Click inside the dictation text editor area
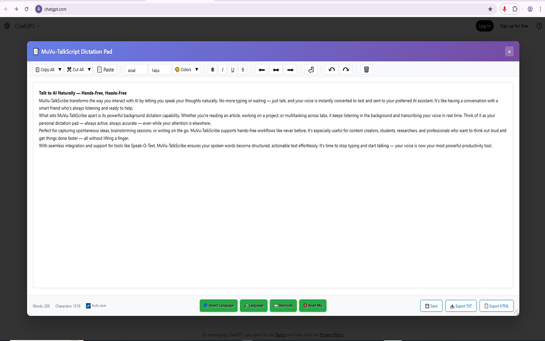 273,185
